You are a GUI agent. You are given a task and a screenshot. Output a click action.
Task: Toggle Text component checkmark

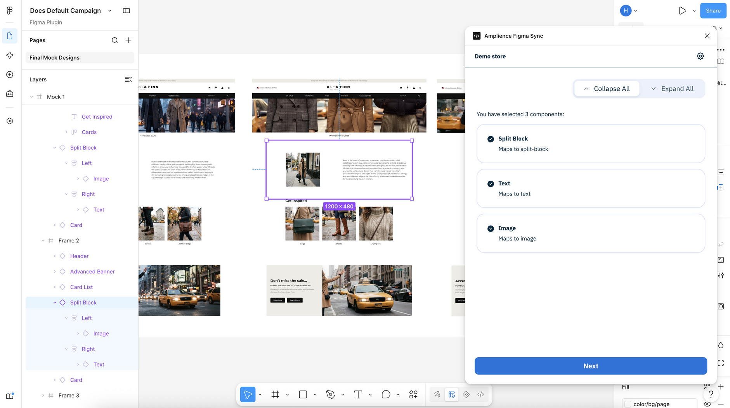point(491,184)
